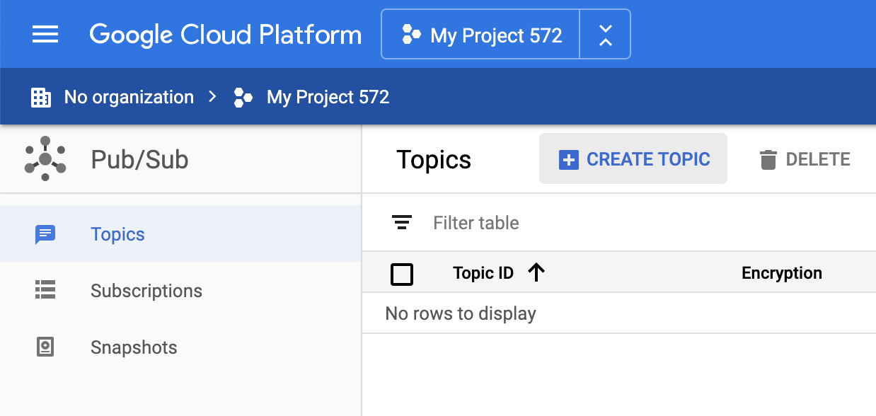Click the Snapshots camera icon
Screen dimensions: 876x416
[x=45, y=347]
